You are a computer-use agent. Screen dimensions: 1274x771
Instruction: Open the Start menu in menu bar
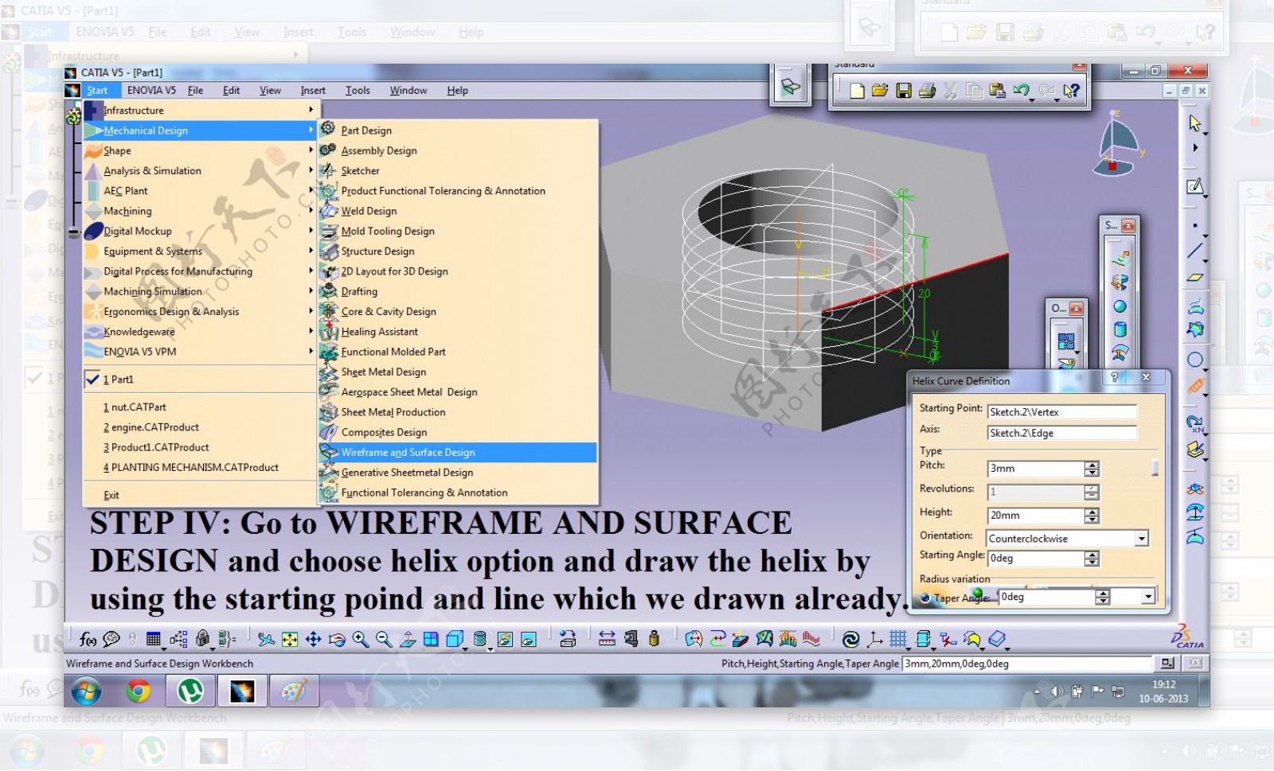point(97,91)
